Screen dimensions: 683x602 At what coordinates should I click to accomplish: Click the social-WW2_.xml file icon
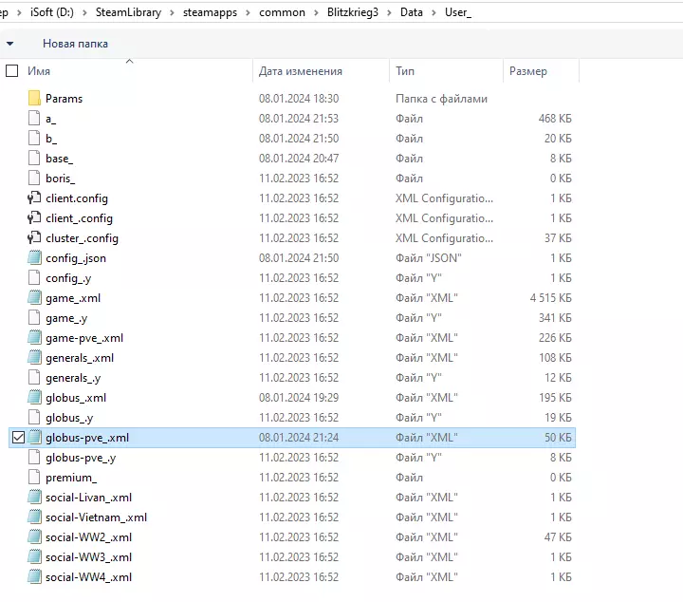point(34,537)
